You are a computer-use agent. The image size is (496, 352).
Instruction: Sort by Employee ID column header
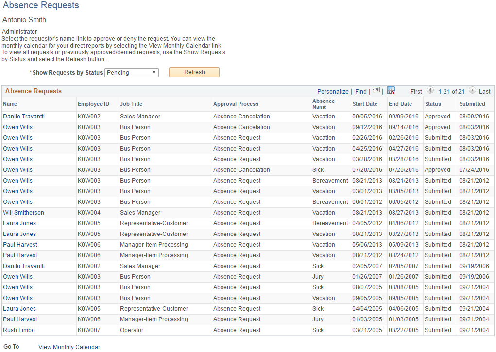pyautogui.click(x=93, y=104)
